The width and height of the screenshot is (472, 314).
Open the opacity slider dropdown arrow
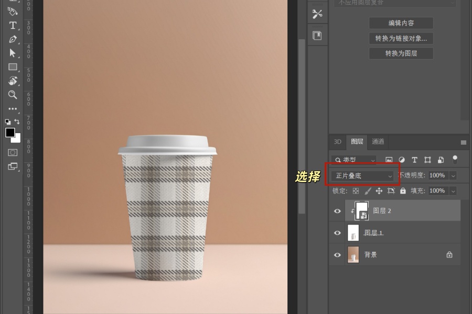point(453,176)
